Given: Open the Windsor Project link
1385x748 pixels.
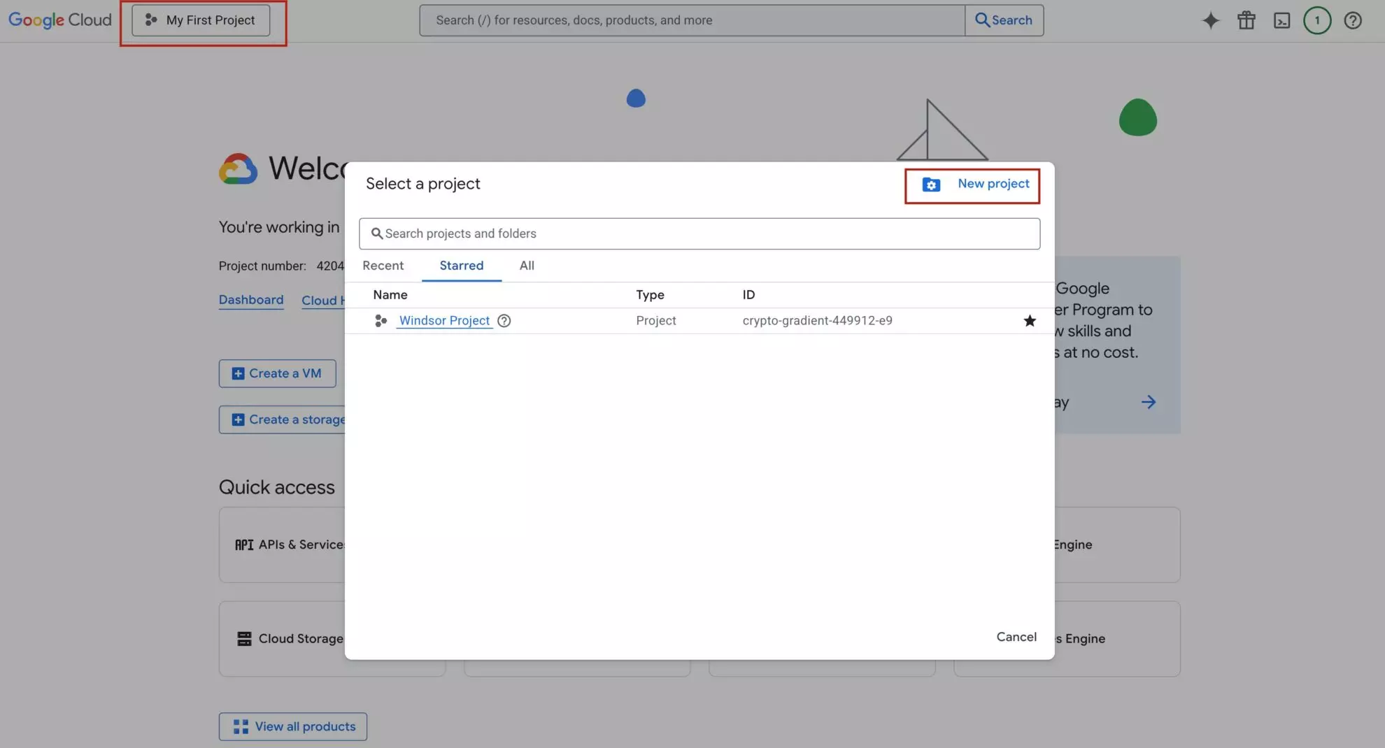Looking at the screenshot, I should pos(443,320).
